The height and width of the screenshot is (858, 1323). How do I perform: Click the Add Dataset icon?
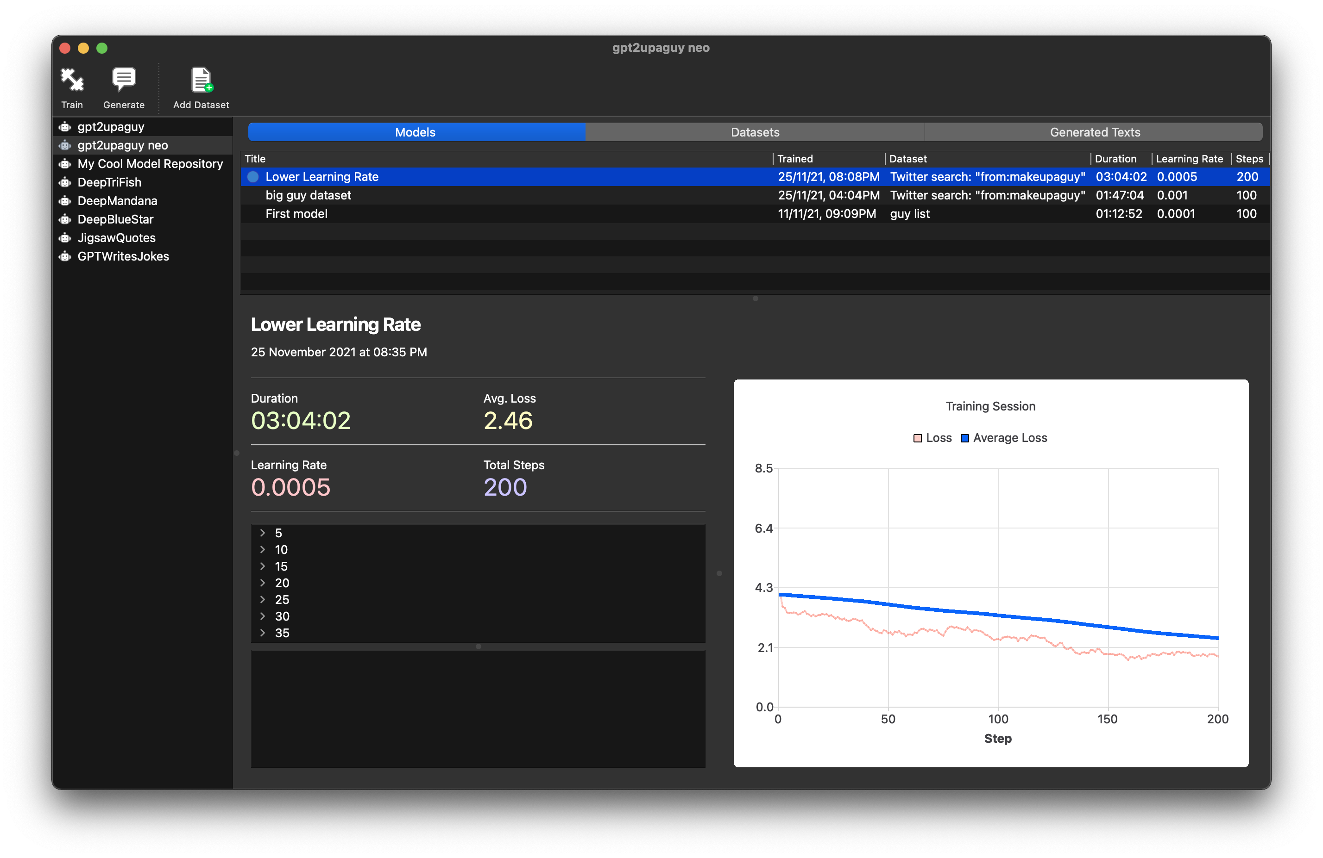200,79
